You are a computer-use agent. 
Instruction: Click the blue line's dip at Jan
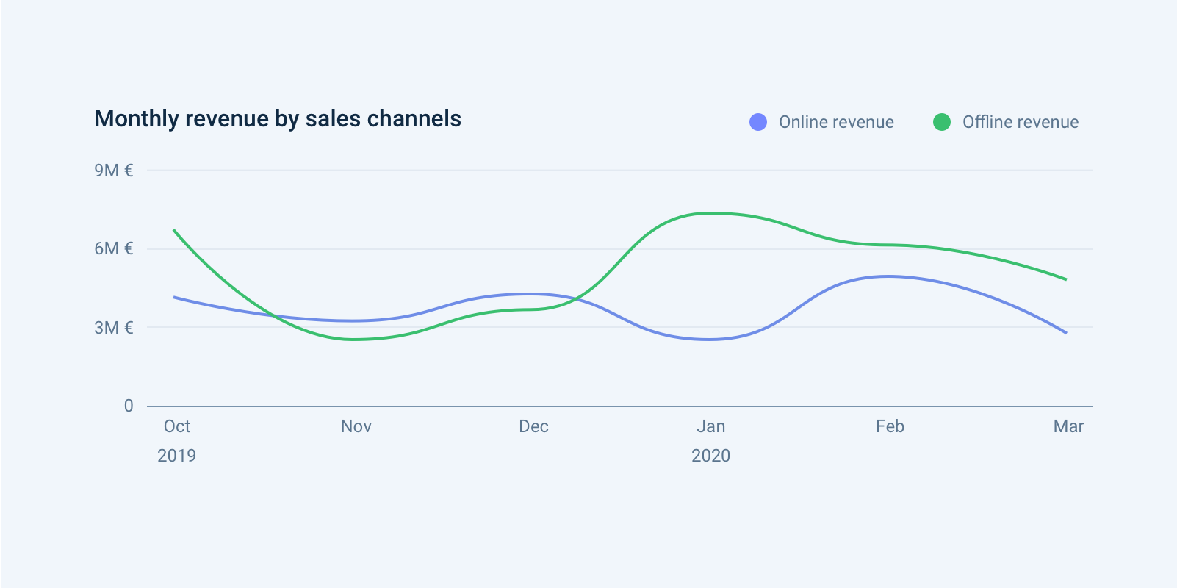pyautogui.click(x=709, y=339)
